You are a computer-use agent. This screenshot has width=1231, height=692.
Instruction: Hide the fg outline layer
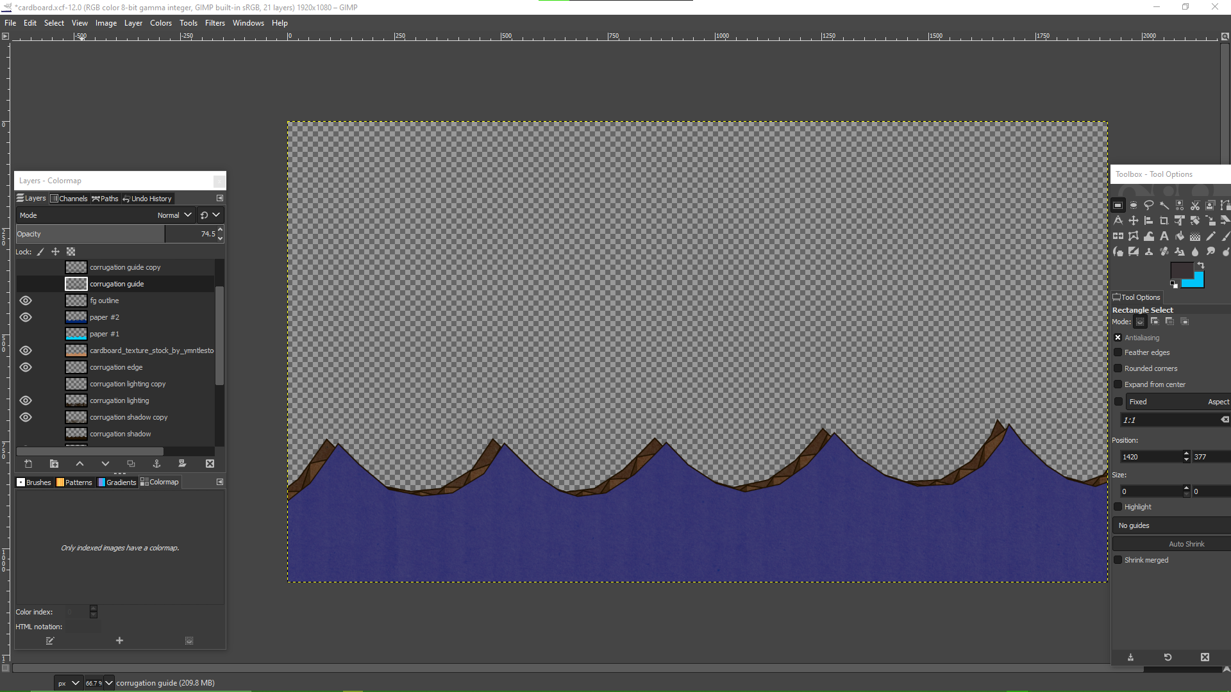point(26,301)
